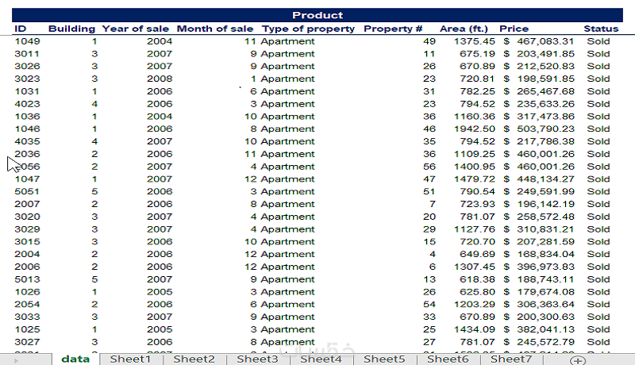Click the Property # header

tap(393, 29)
